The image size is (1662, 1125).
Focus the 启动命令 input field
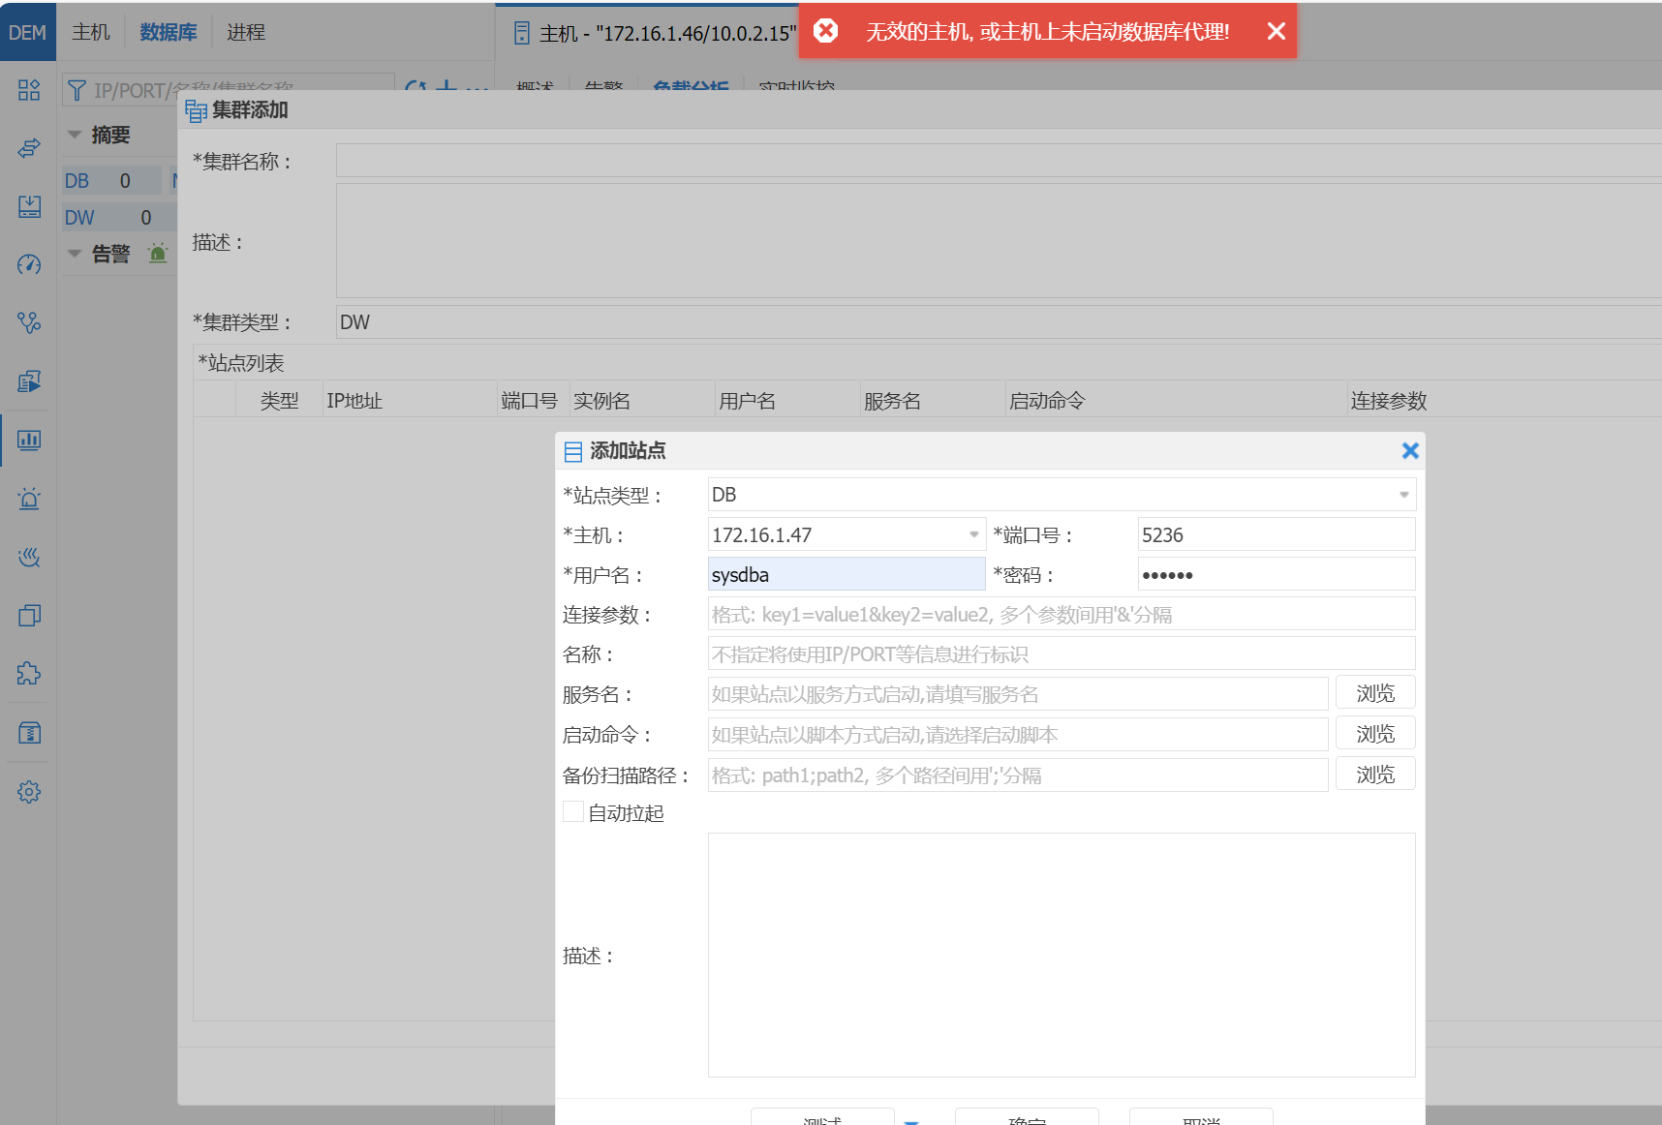[1018, 734]
